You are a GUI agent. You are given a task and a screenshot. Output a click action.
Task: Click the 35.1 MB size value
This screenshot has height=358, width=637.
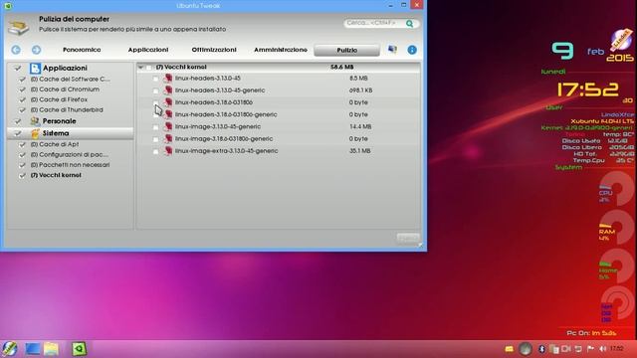click(x=360, y=151)
